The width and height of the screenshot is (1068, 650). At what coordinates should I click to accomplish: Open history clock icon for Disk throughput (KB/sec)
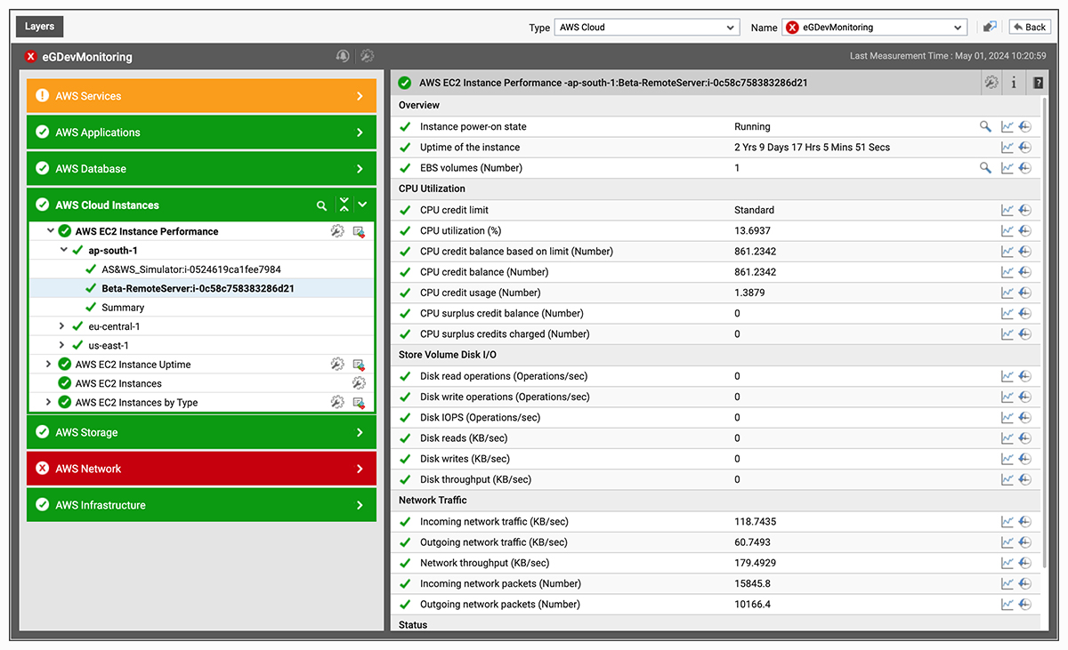(1025, 480)
